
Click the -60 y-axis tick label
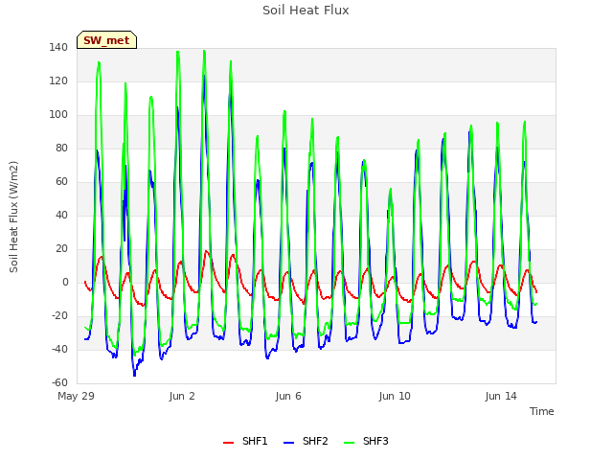coord(59,383)
